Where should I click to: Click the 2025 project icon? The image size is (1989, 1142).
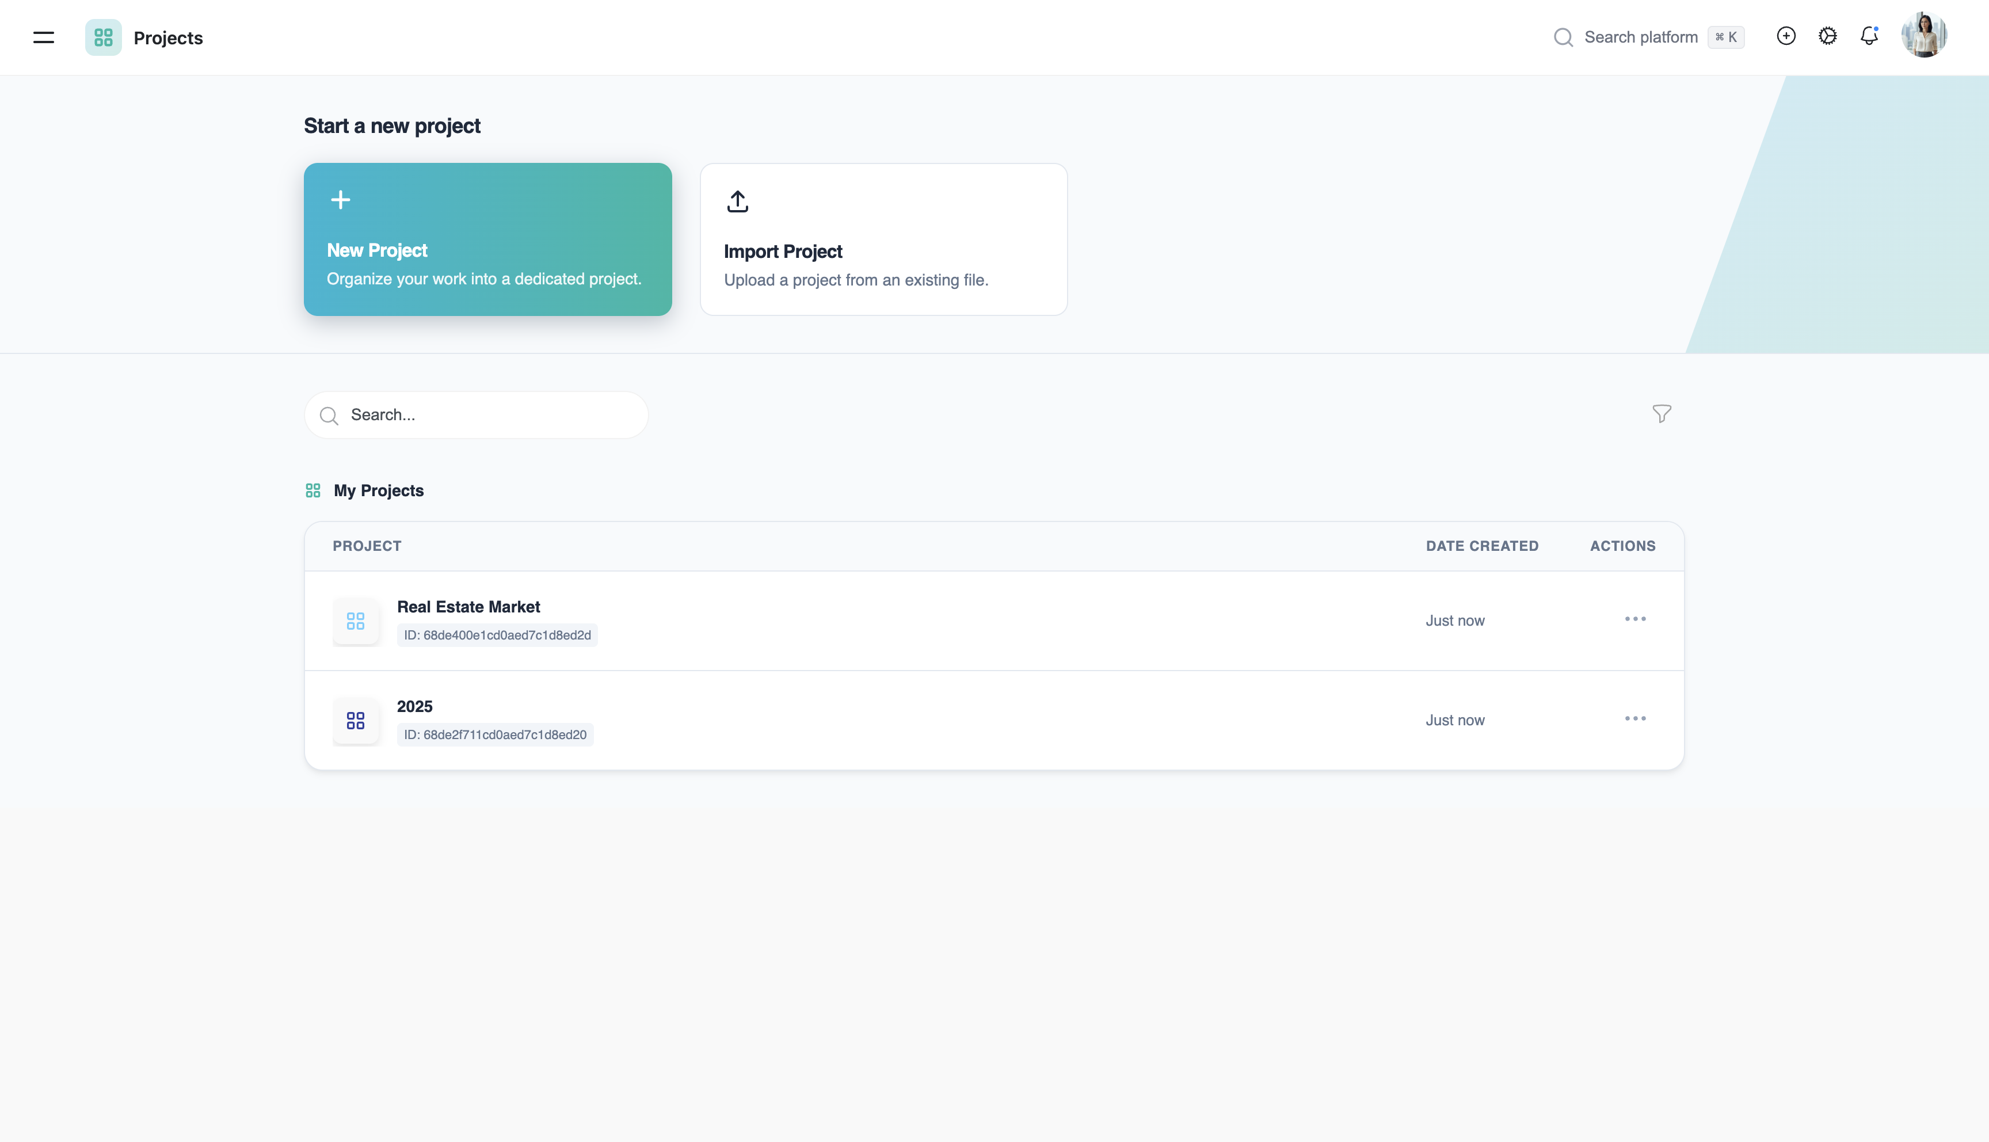356,720
